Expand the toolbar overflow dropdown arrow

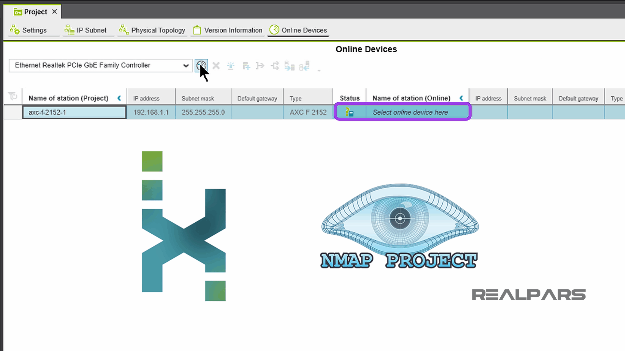click(x=319, y=70)
